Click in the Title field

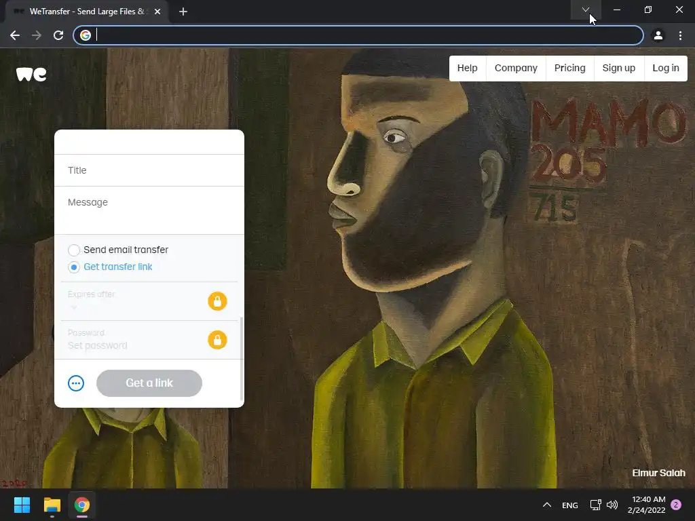point(149,170)
